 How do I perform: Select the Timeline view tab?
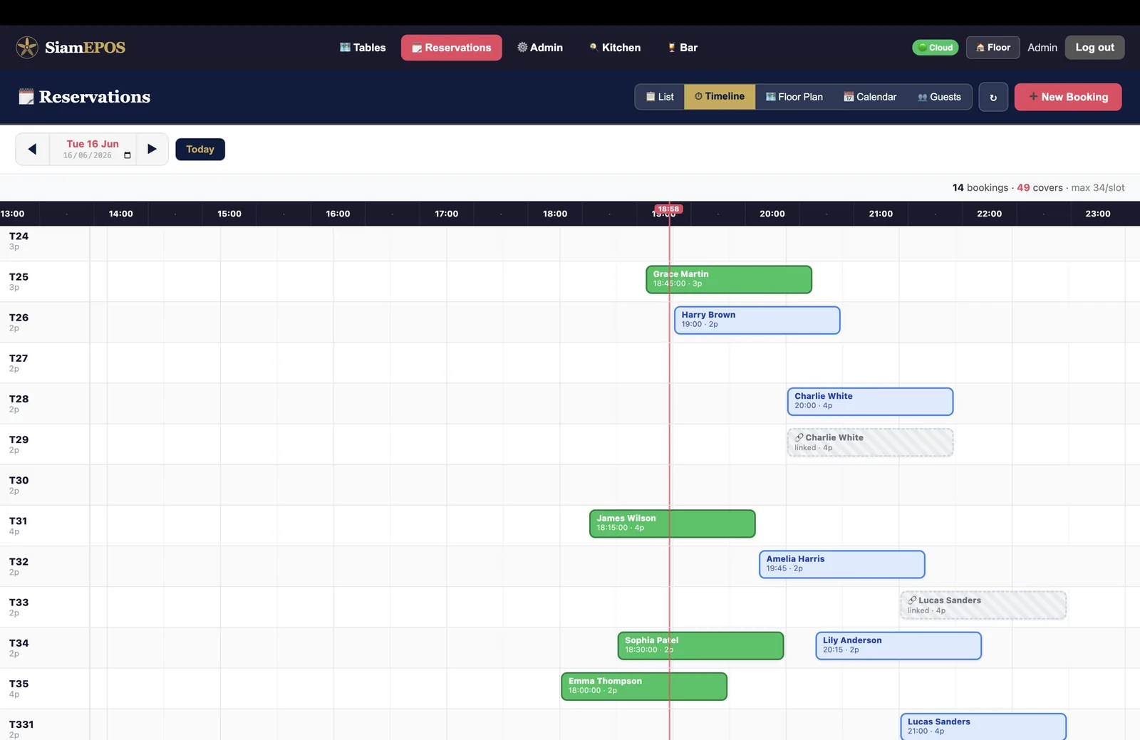(x=720, y=97)
